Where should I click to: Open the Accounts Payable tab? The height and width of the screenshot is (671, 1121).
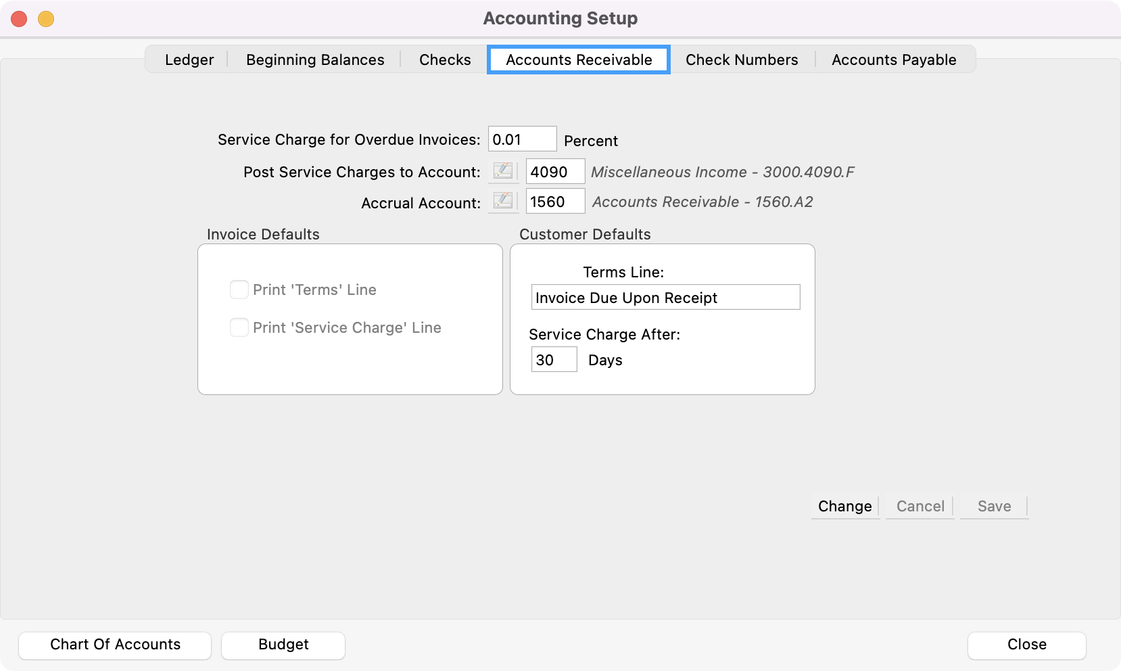894,60
